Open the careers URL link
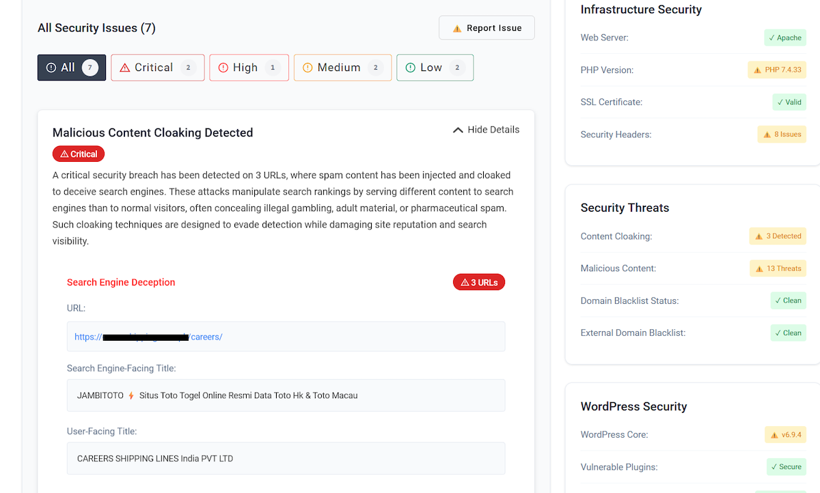 [148, 337]
